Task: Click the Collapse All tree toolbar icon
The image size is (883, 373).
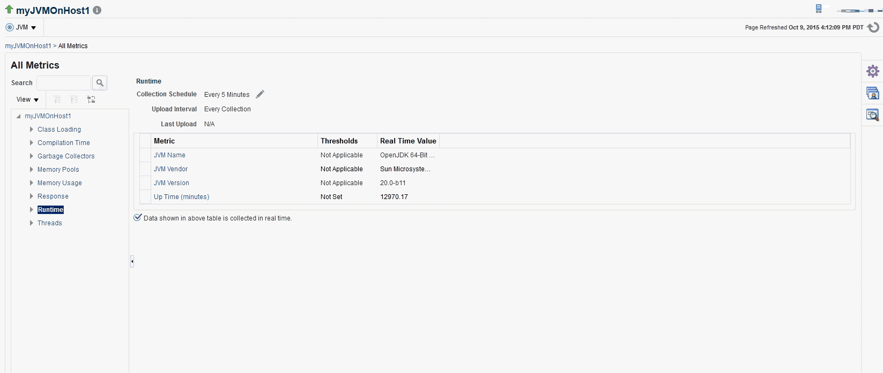Action: [x=74, y=100]
